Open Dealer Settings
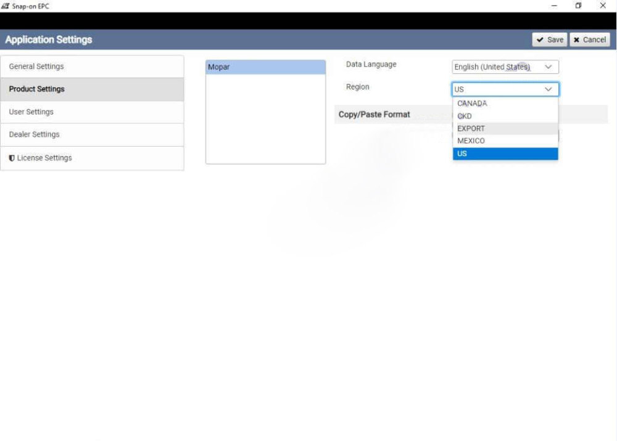 92,134
